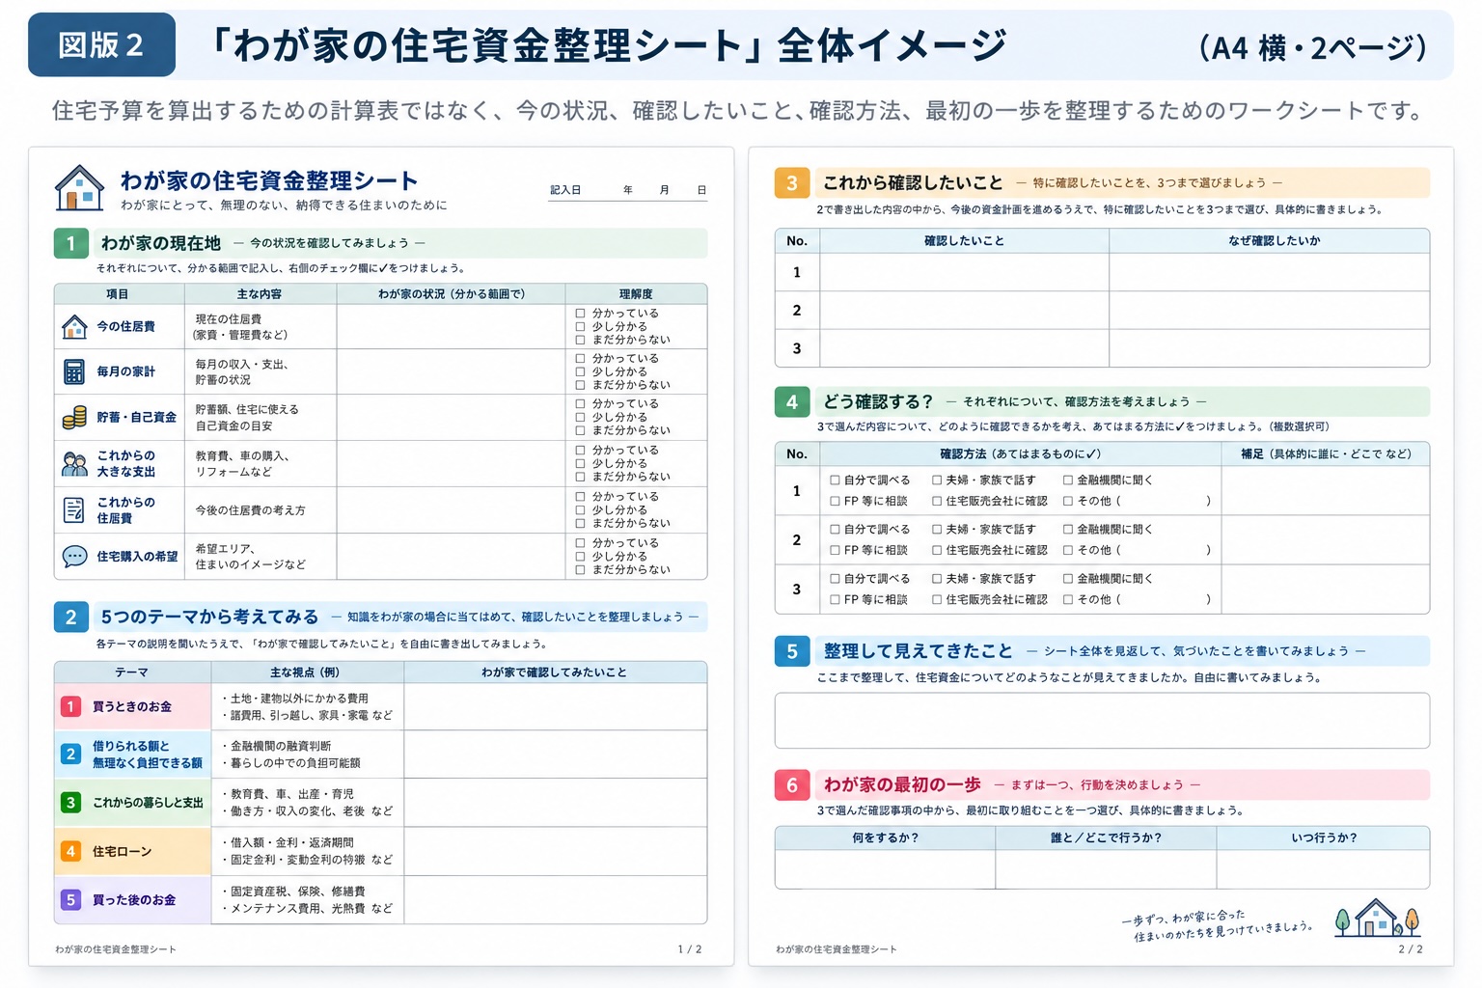1482x988 pixels.
Task: Check 分かっている for 今の住居費
Action: (581, 313)
